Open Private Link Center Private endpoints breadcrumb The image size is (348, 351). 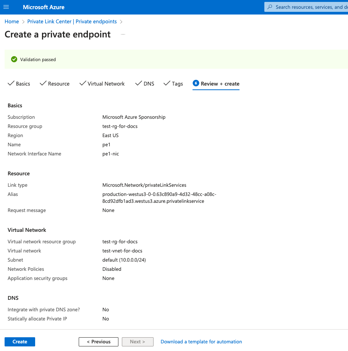[72, 21]
